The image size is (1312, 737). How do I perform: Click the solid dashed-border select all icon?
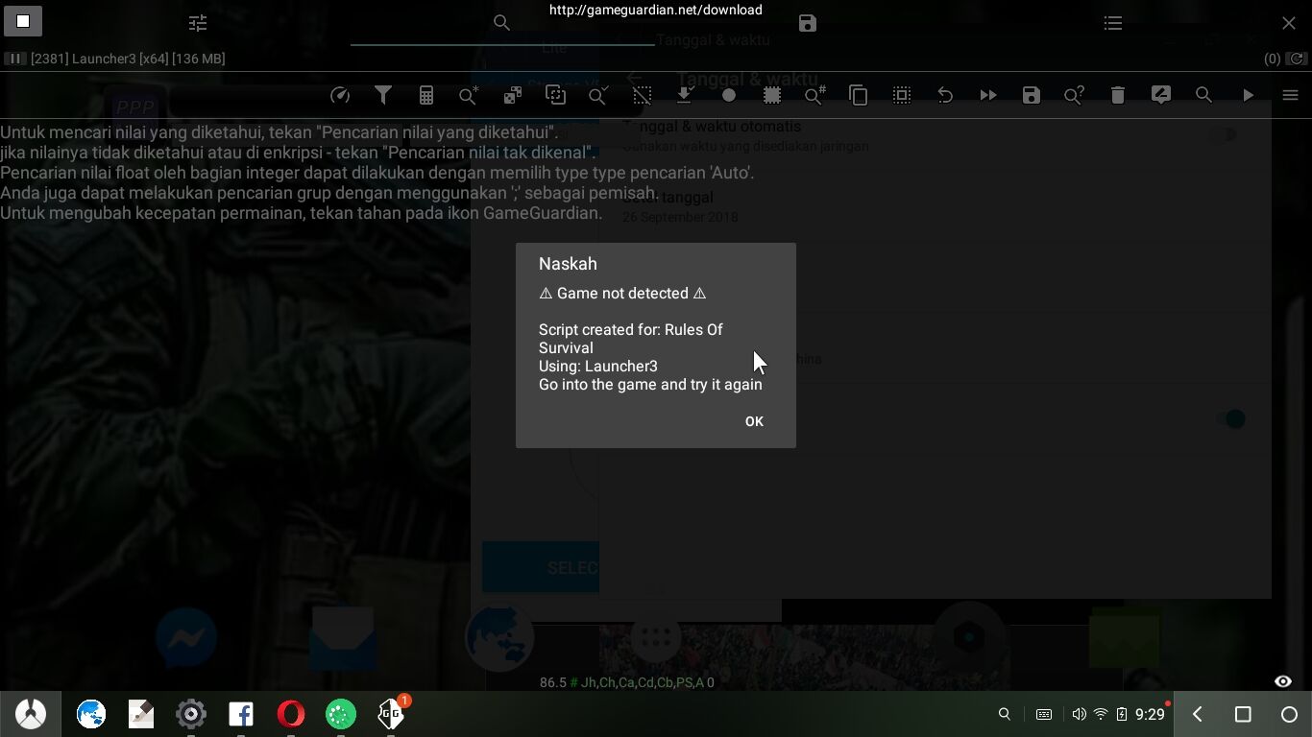click(772, 95)
